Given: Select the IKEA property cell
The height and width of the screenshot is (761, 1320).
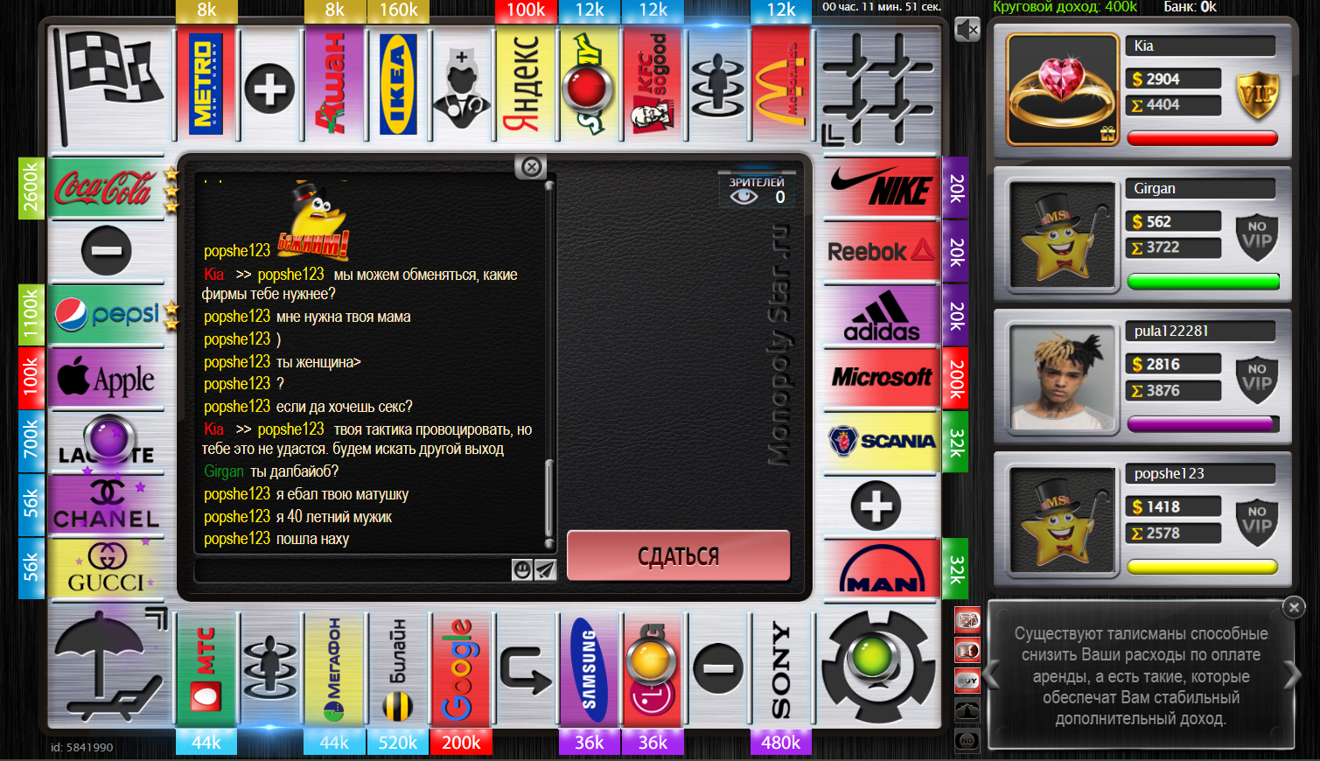Looking at the screenshot, I should 398,84.
